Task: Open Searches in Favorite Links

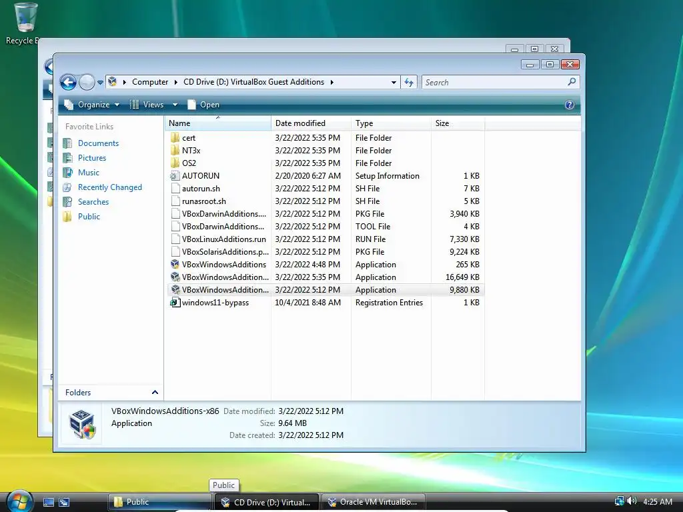Action: click(x=93, y=201)
